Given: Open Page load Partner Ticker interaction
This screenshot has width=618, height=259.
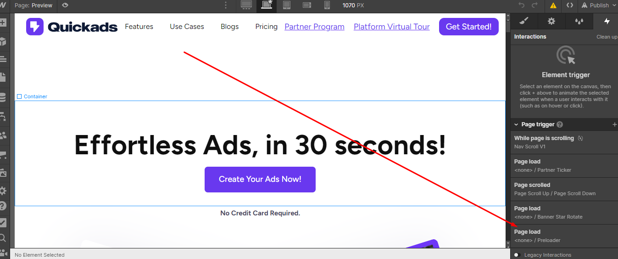Looking at the screenshot, I should tap(564, 166).
